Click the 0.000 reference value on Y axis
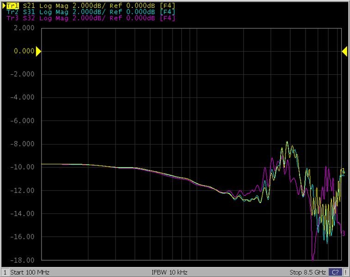Image resolution: width=350 pixels, height=277 pixels. [x=24, y=51]
